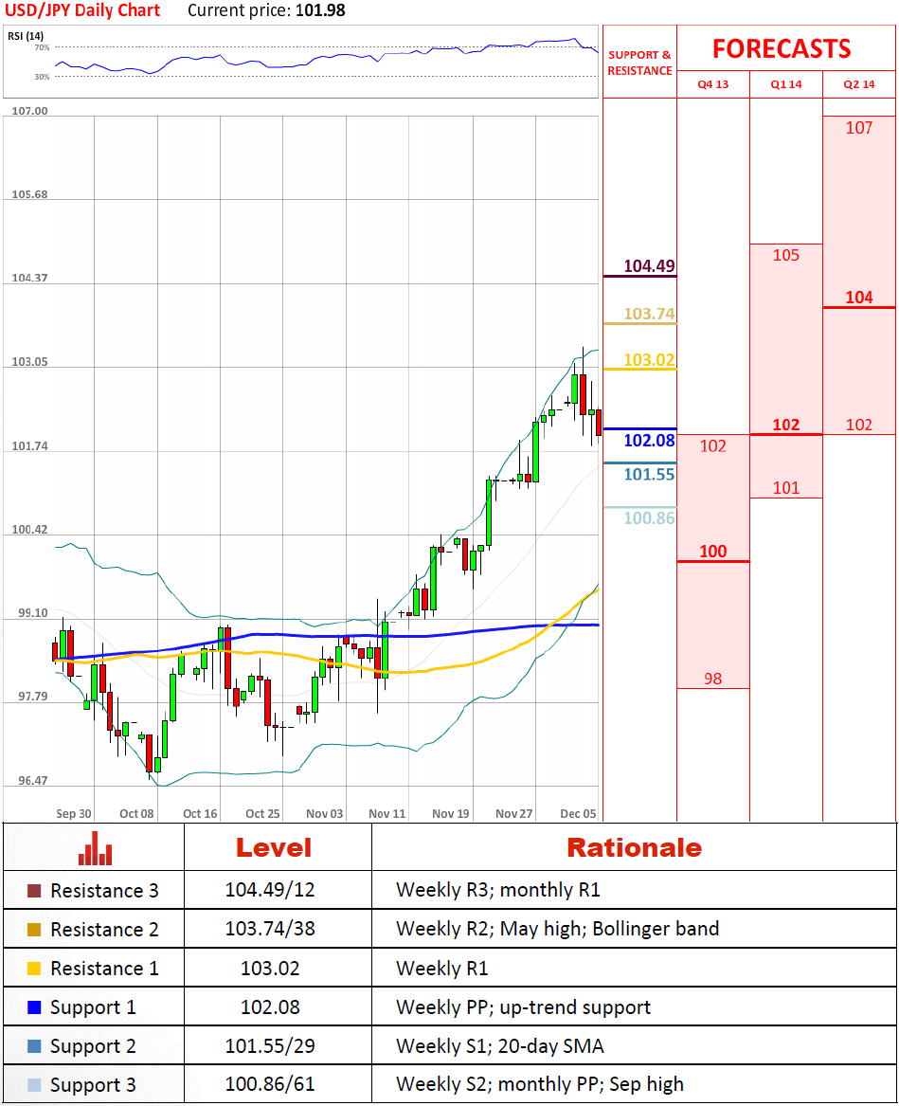Screen dimensions: 899x1106
Task: Click the 'Weekly PP; up-trend support' rationale cell
Action: (x=523, y=1007)
